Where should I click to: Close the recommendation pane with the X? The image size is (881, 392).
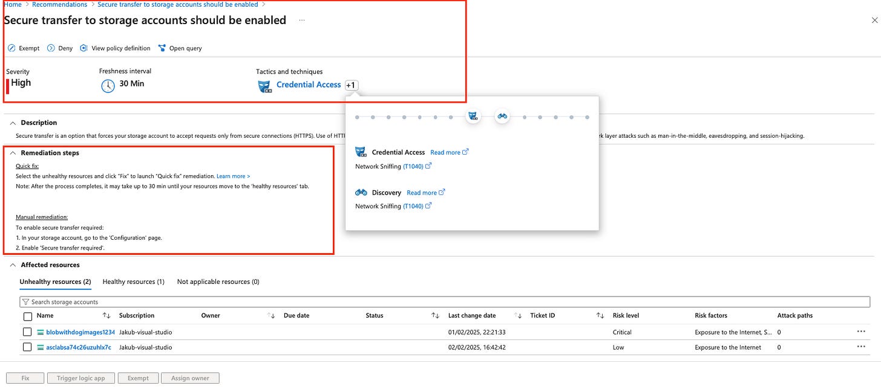click(874, 20)
